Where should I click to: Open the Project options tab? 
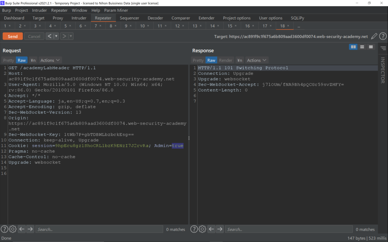coord(237,18)
